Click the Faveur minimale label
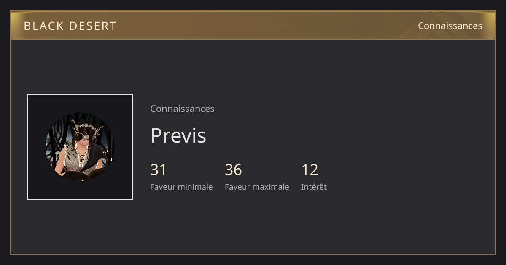506x265 pixels. [x=181, y=187]
